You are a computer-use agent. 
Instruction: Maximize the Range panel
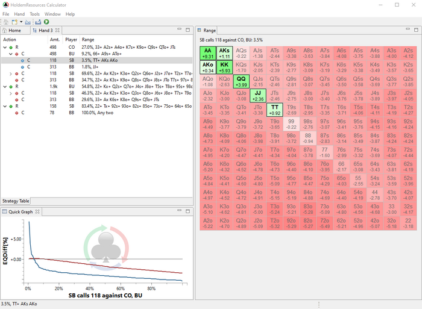(x=416, y=30)
